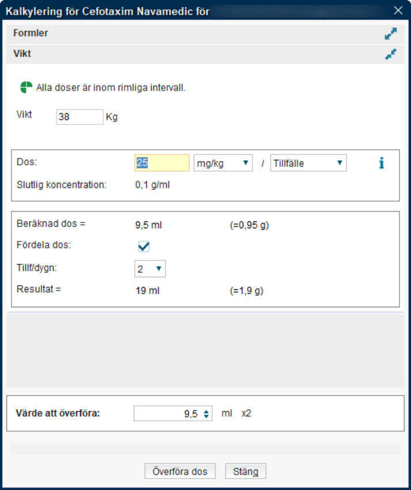Focus the Vikt weight input field
This screenshot has height=490, width=411.
pos(80,116)
